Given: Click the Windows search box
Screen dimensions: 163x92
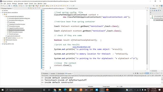Looking at the screenshot, I should (x=23, y=90).
